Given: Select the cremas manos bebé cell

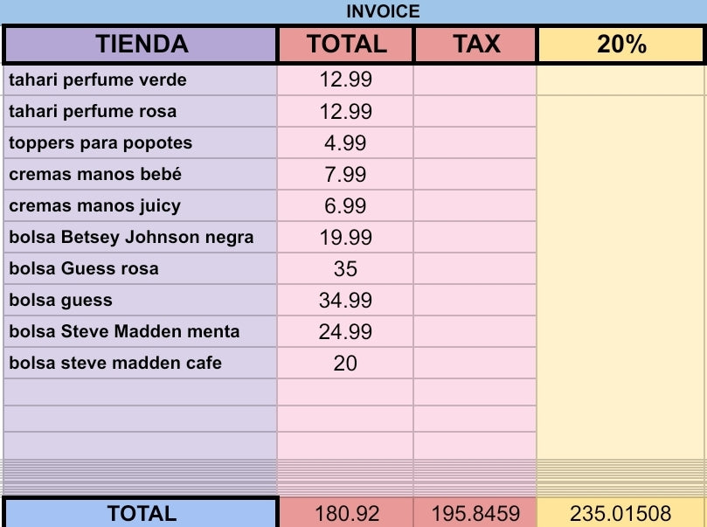Looking at the screenshot, I should [x=140, y=175].
